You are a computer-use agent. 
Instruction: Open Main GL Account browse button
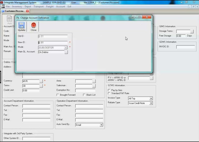[66, 52]
